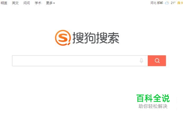The width and height of the screenshot is (183, 118).
Task: Go to 学术 search
Action: coord(38,3)
